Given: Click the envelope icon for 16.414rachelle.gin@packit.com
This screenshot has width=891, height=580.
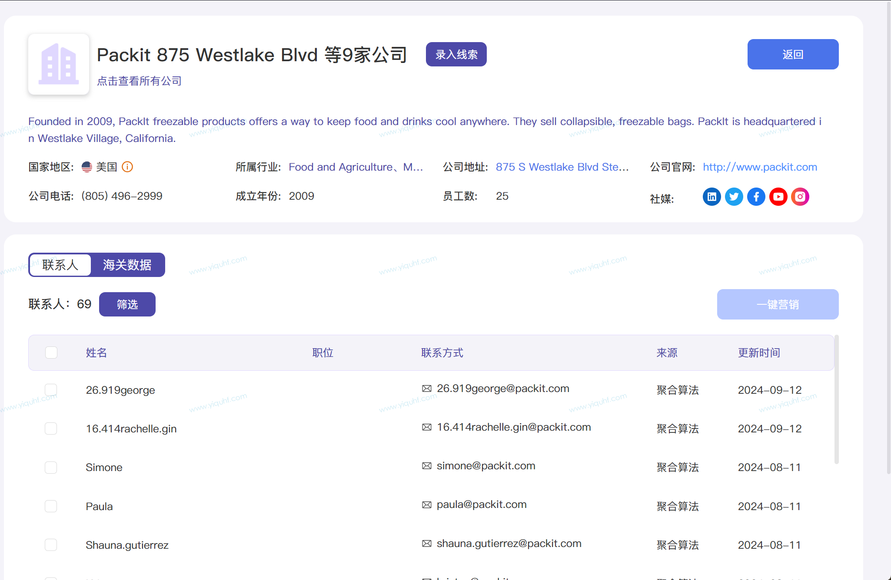Looking at the screenshot, I should [427, 427].
